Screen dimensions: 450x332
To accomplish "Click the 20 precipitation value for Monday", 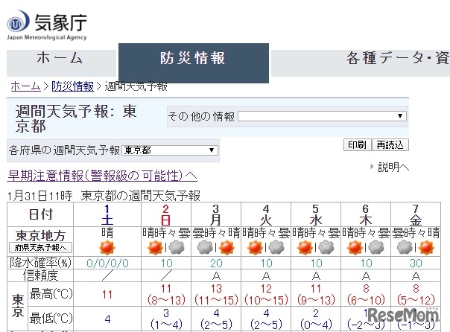I will pyautogui.click(x=216, y=263).
